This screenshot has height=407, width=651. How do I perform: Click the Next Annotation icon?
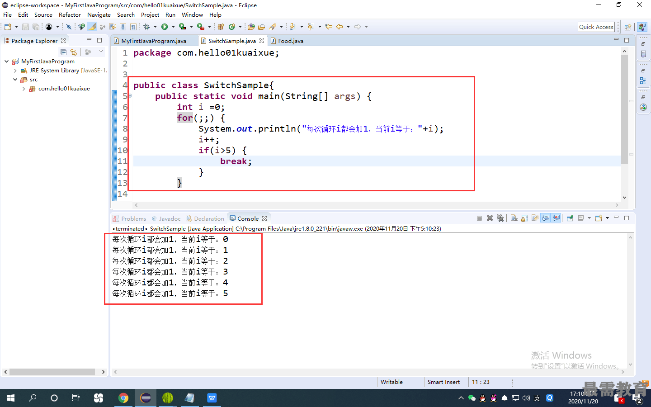(x=292, y=27)
